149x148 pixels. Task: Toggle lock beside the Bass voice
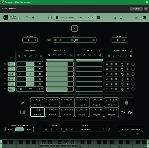pyautogui.click(x=5, y=89)
